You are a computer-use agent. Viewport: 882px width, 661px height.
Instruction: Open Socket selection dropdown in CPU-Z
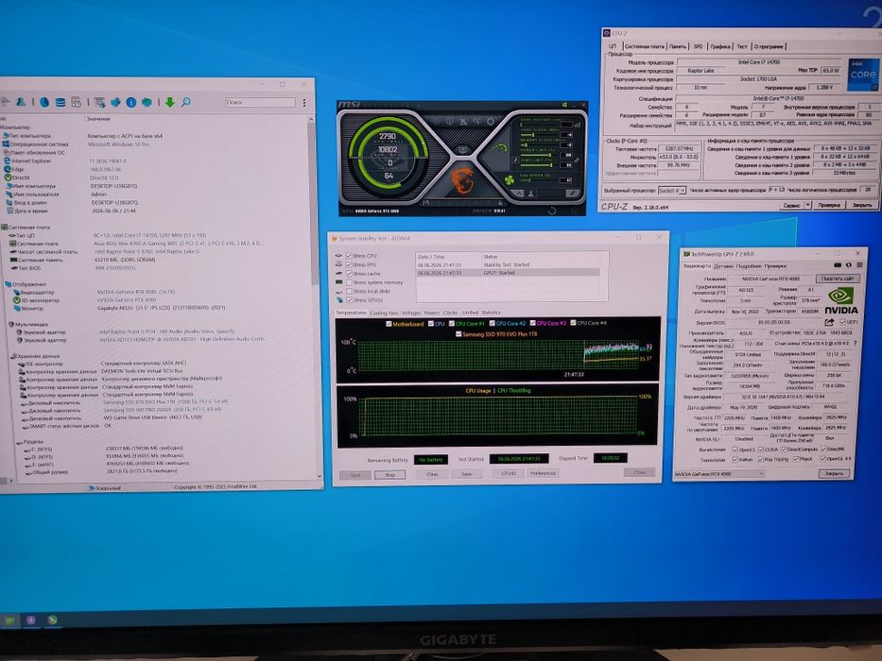[671, 191]
